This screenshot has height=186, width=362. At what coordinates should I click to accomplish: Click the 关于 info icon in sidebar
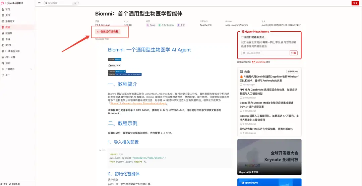(x=3, y=75)
